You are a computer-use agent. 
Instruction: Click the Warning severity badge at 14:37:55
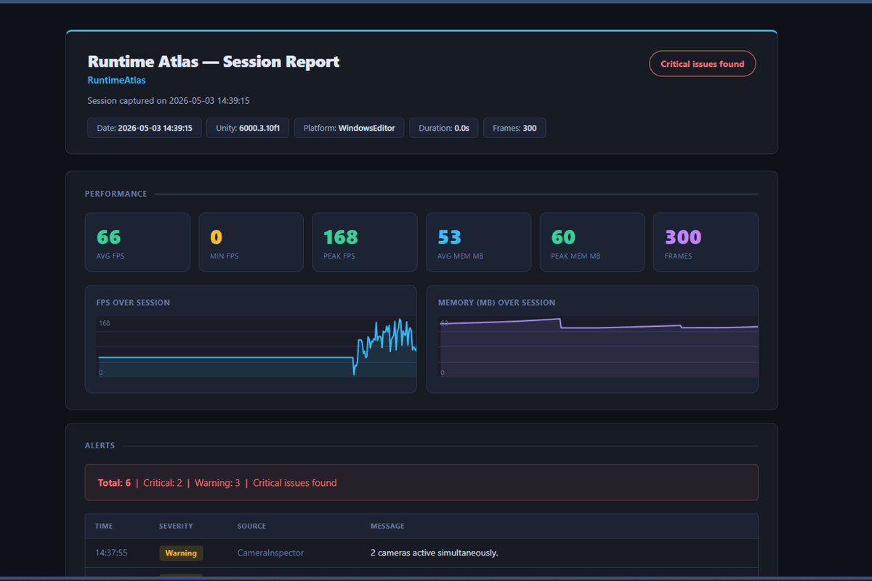click(x=181, y=553)
